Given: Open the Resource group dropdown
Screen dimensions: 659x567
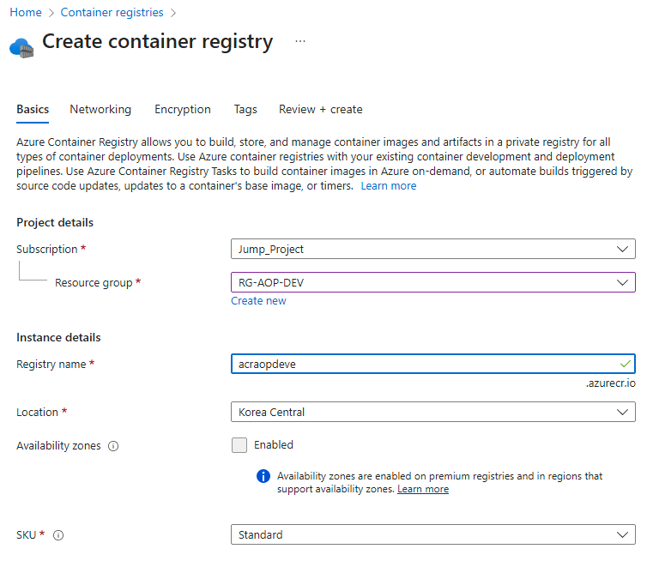Looking at the screenshot, I should tap(432, 282).
